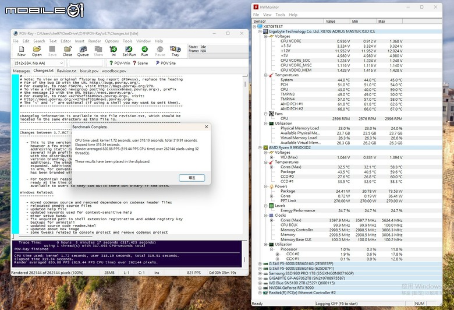454x310 pixels.
Task: Open the Ini settings icon
Action: coord(114,51)
